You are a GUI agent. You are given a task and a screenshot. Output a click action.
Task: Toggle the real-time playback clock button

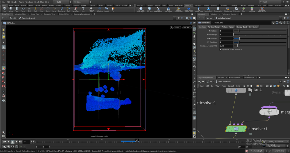[x=16, y=147]
